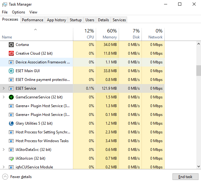Click the 121.9 MB memory value
The image size is (201, 184).
pyautogui.click(x=109, y=88)
